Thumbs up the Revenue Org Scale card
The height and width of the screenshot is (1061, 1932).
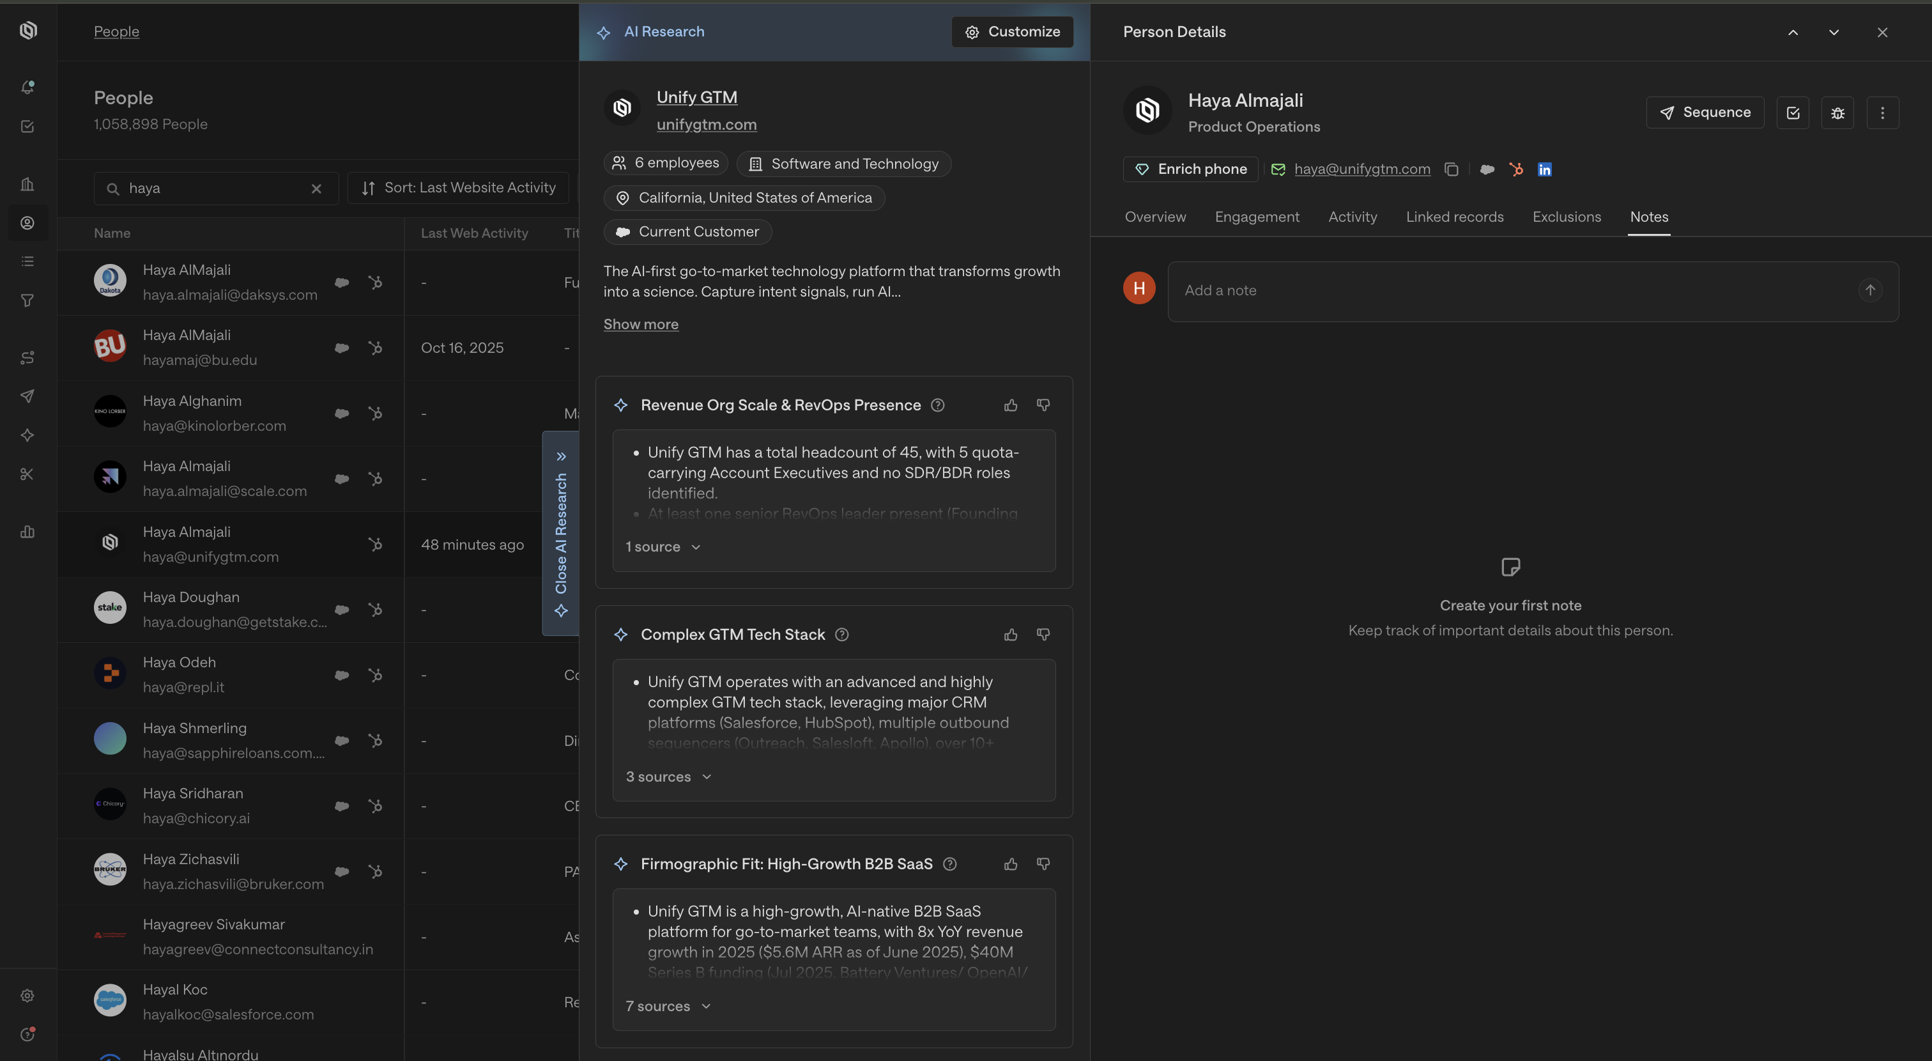[1011, 405]
